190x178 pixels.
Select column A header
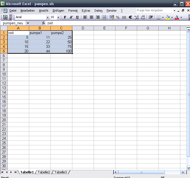tap(18, 28)
